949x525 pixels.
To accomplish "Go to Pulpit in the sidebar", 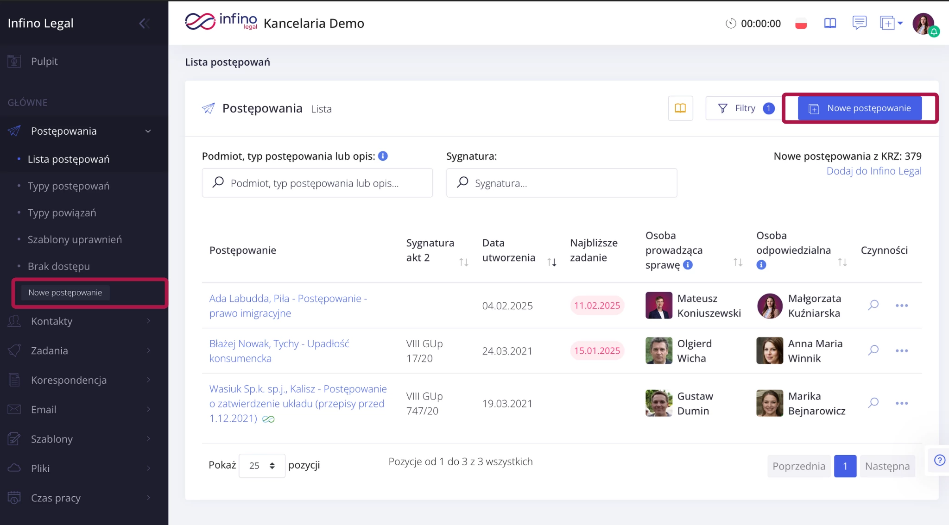I will click(44, 62).
